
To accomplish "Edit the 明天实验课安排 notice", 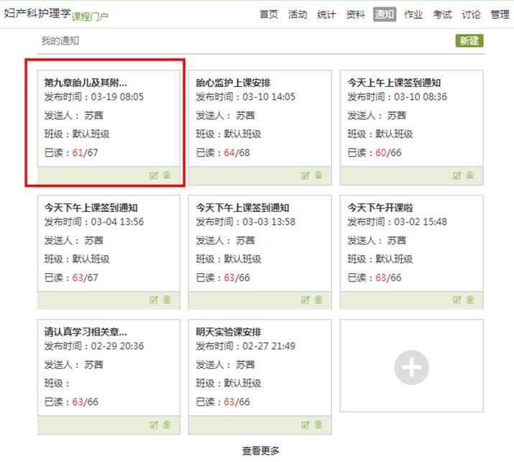I will click(306, 425).
